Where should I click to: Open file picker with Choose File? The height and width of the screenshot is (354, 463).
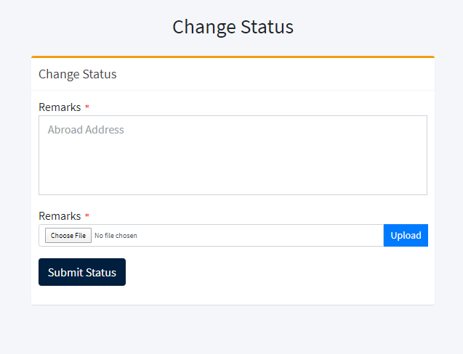[68, 235]
